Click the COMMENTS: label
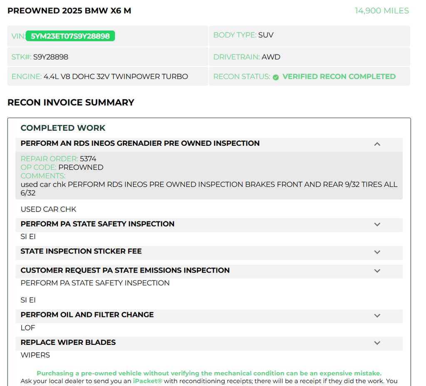 point(43,176)
